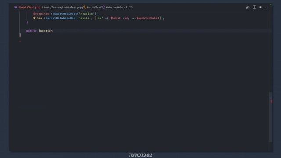Image resolution: width=281 pixels, height=158 pixels.
Task: Click the PHP file icon beside HabitsTest.php
Action: (16, 7)
